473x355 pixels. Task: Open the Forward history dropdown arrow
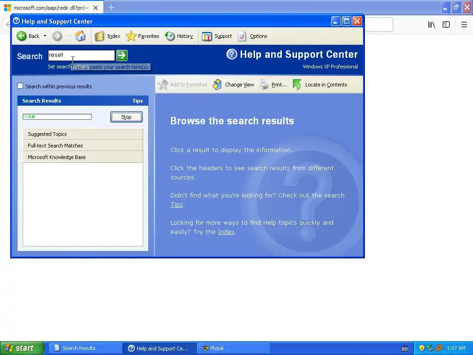pyautogui.click(x=70, y=36)
